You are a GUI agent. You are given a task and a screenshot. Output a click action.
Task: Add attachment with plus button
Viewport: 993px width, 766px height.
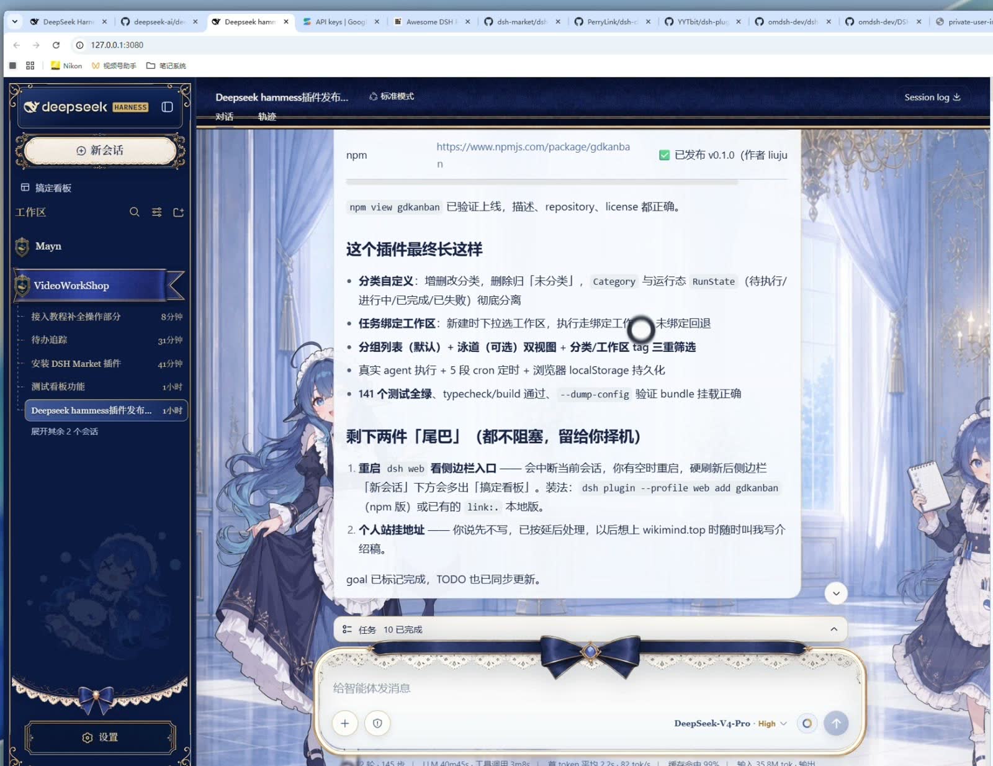[x=345, y=723]
